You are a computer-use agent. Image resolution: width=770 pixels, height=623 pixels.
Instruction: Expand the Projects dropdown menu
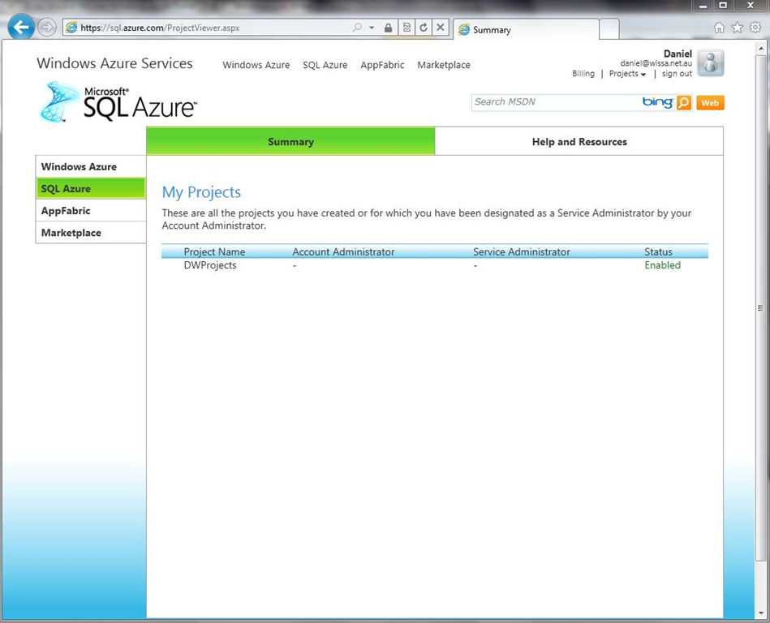tap(627, 74)
